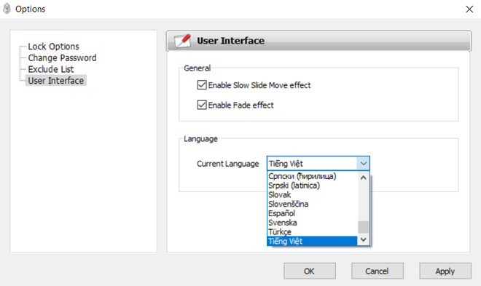Click the Language group label
The height and width of the screenshot is (286, 481).
[x=200, y=139]
